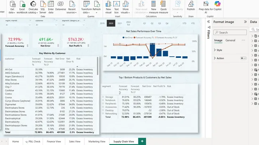Filter by Q2 quarter
The height and width of the screenshot is (145, 259).
point(152,23)
